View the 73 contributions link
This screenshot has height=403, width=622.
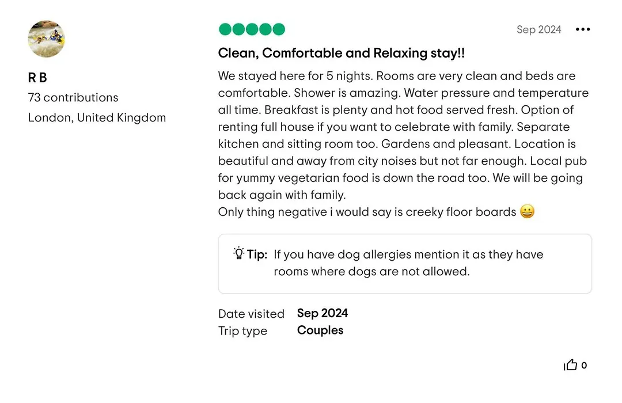[x=73, y=97]
